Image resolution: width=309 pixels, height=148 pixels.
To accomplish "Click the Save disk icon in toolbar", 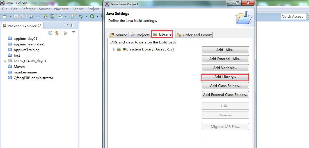I will pos(16,16).
